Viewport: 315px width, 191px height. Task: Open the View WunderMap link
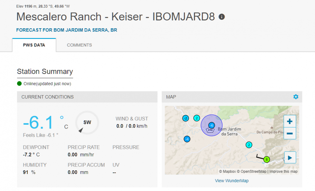[232, 181]
